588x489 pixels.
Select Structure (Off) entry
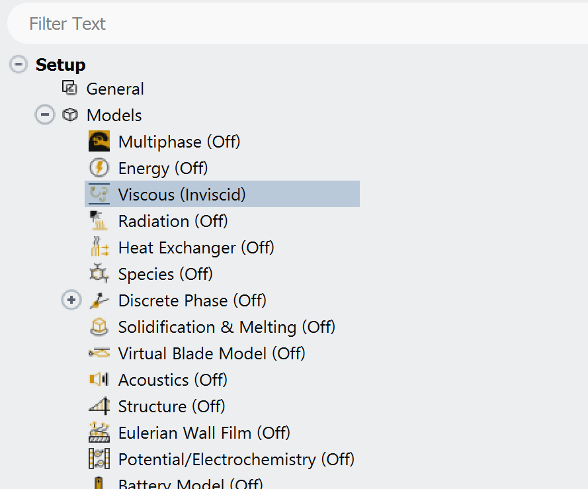coord(171,406)
